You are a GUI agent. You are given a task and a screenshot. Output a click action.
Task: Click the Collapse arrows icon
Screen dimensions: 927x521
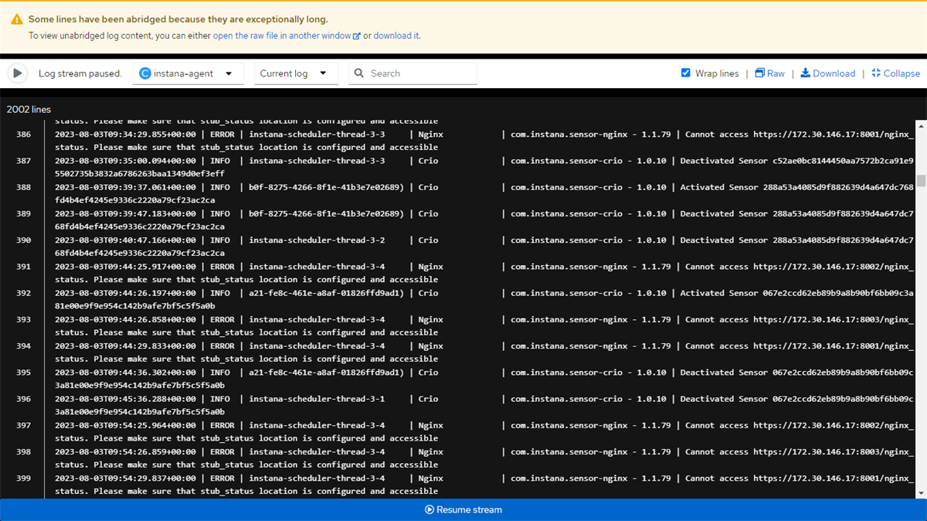876,73
